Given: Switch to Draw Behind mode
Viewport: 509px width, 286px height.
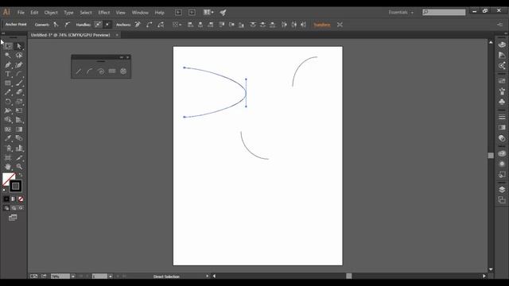Looking at the screenshot, I should [x=14, y=208].
